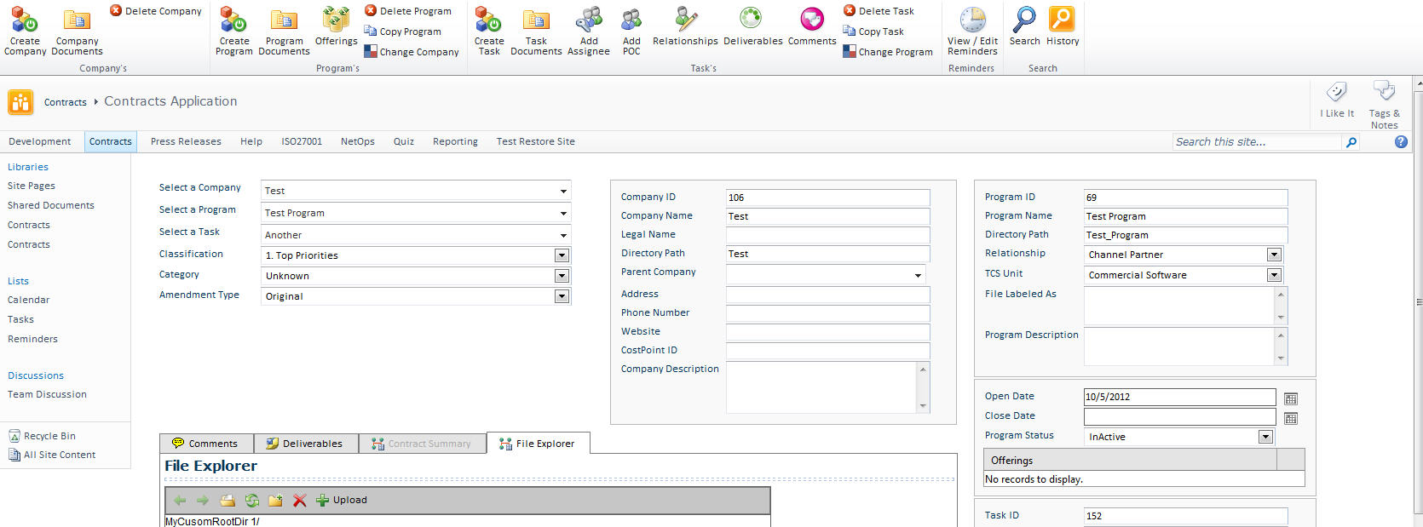Viewport: 1423px width, 527px height.
Task: Click the Company Name input field
Action: (827, 216)
